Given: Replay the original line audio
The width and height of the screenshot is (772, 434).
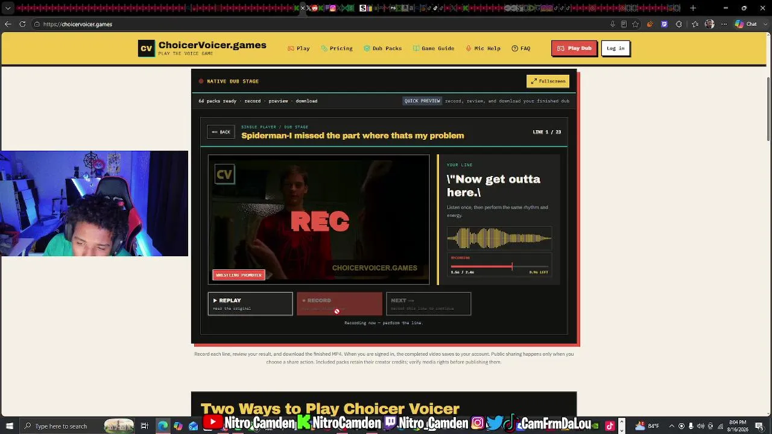Looking at the screenshot, I should tap(250, 304).
